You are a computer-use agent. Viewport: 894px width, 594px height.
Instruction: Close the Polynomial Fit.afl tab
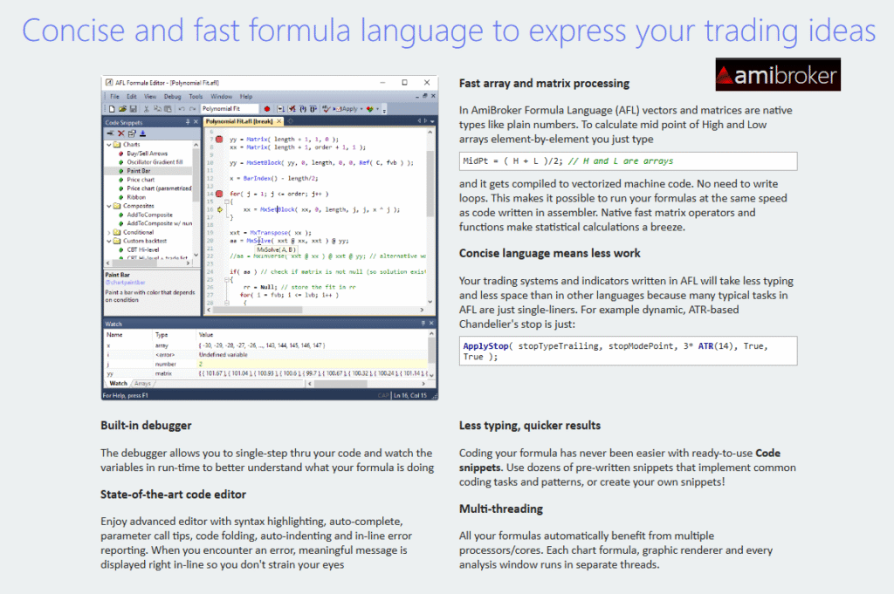click(279, 121)
